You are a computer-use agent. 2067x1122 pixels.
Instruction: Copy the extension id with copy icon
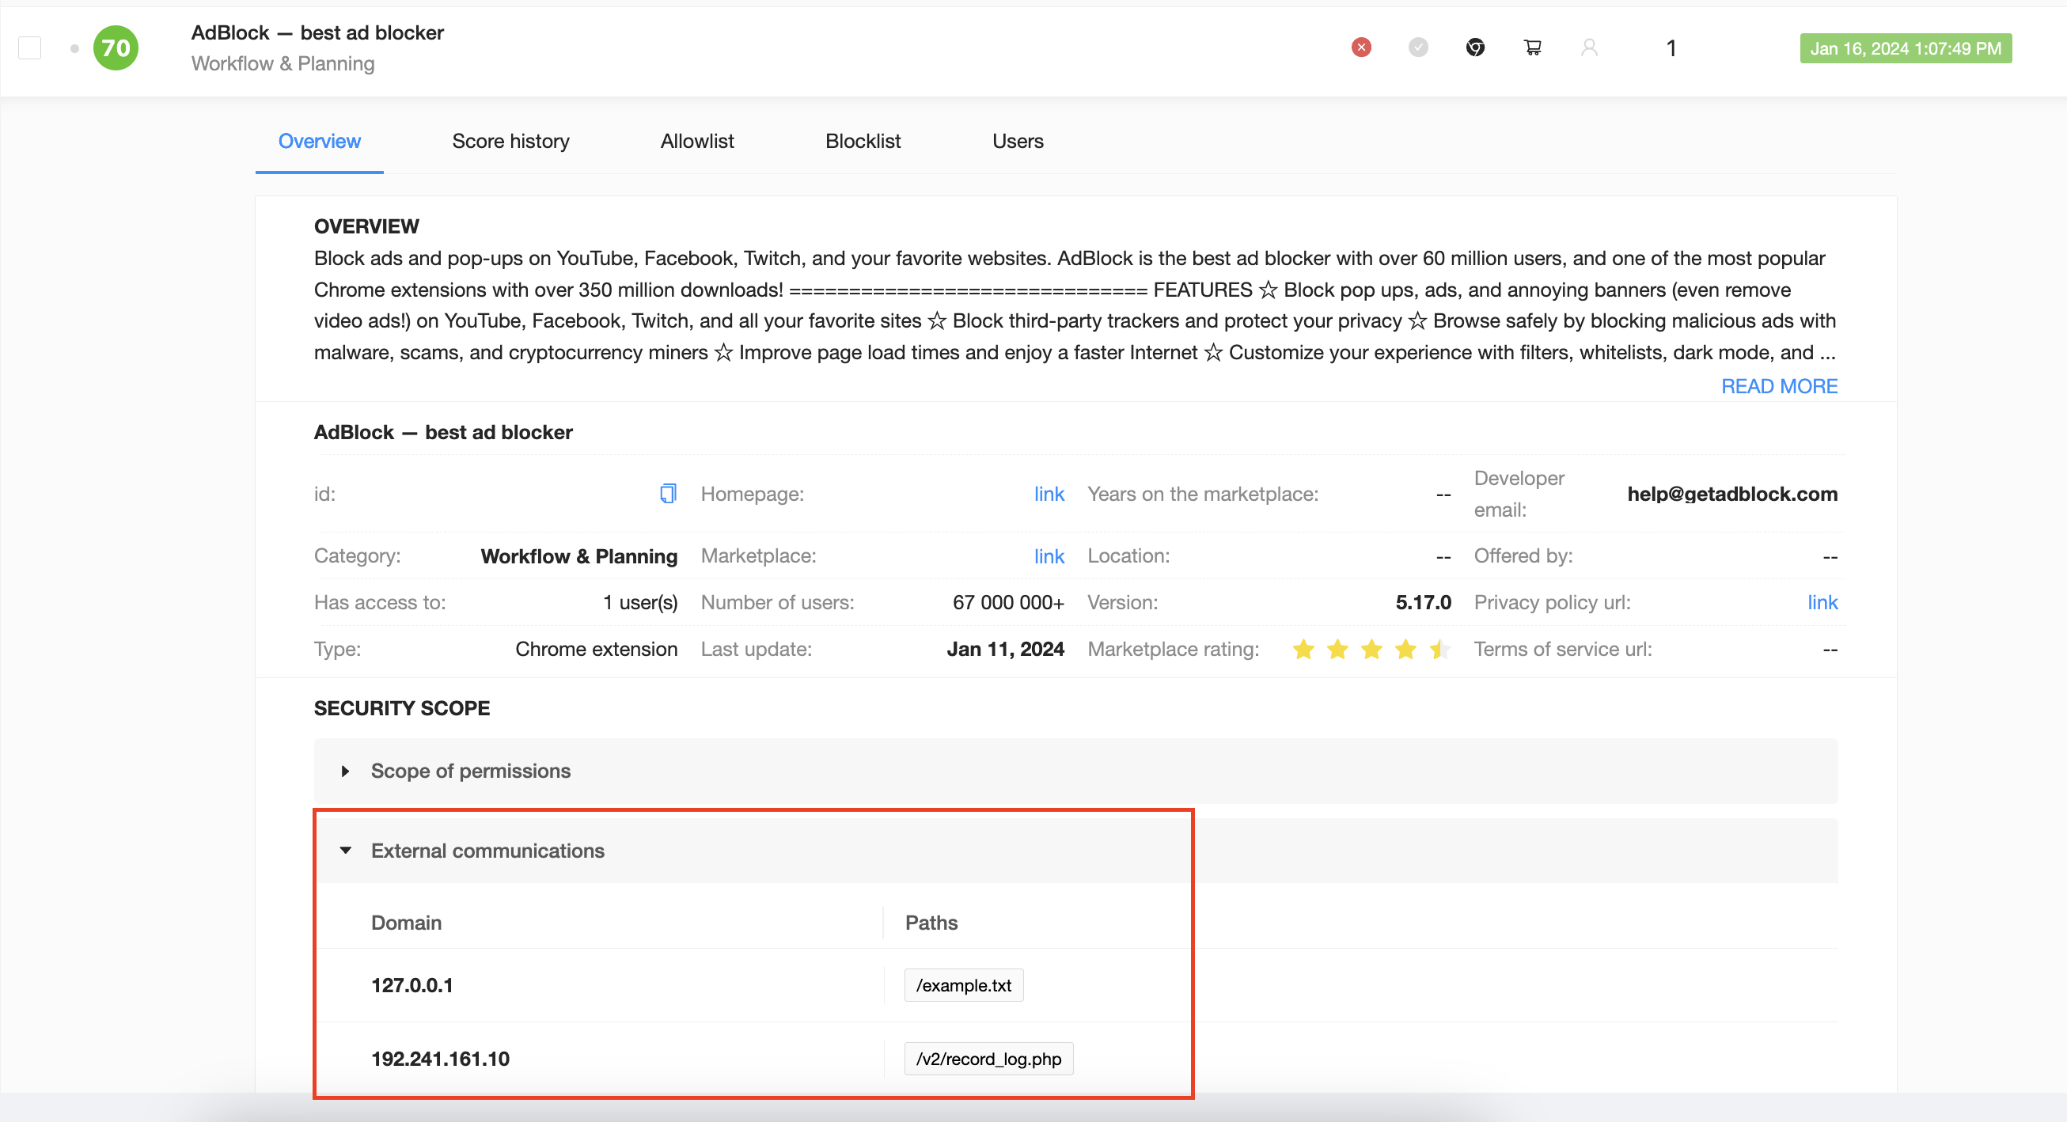coord(668,493)
